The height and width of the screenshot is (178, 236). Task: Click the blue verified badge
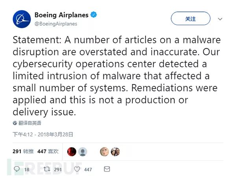94,15
